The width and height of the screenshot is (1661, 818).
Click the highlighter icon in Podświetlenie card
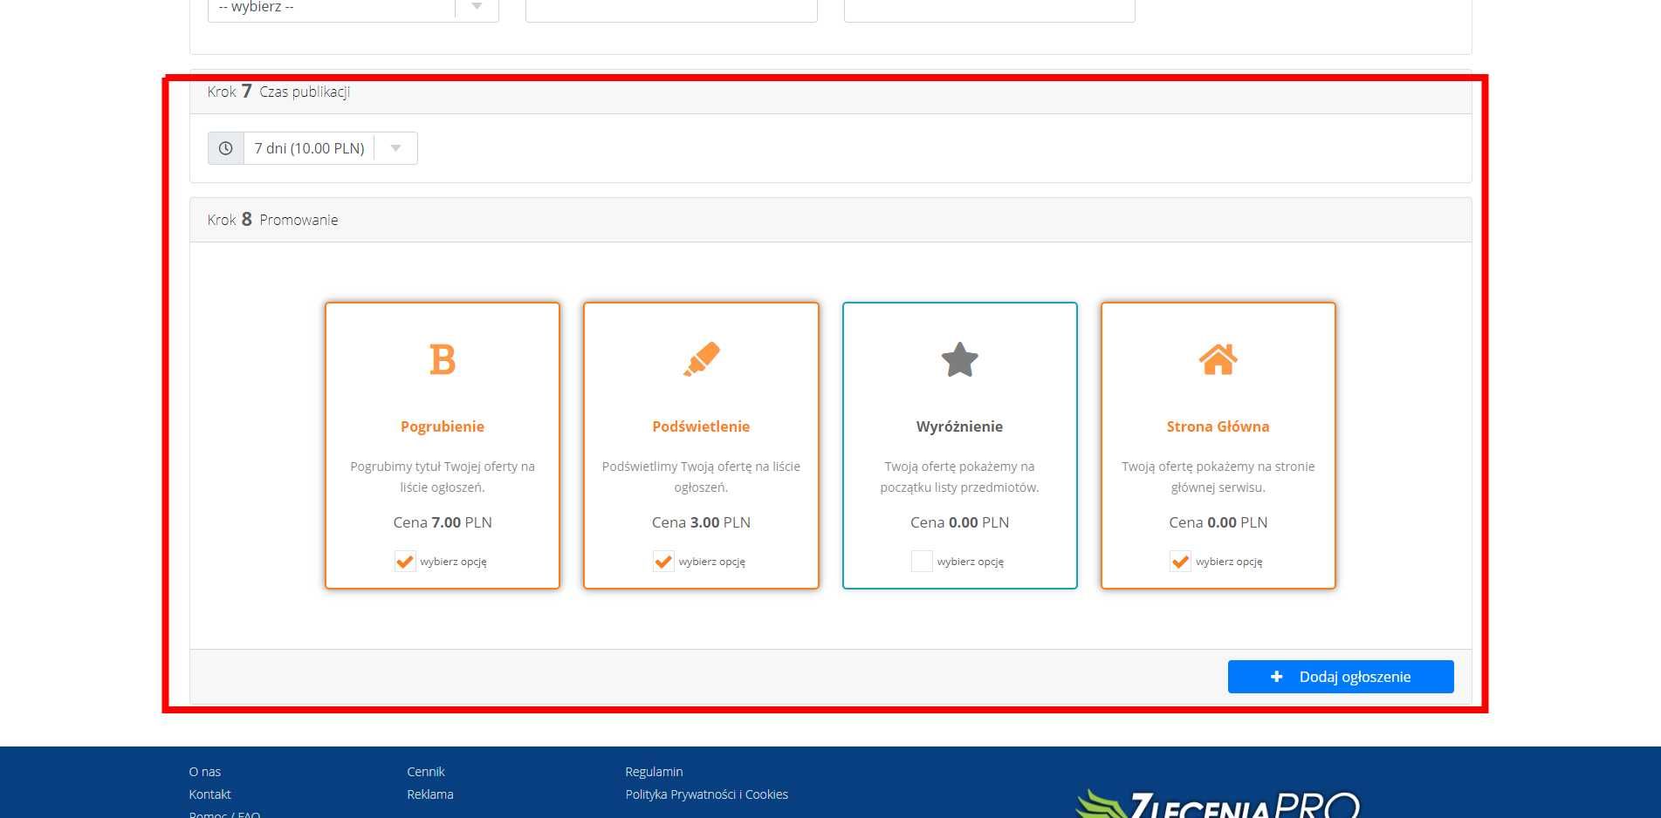[701, 359]
